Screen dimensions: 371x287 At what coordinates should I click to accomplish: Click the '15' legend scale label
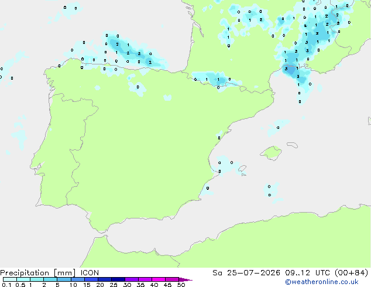(87, 285)
